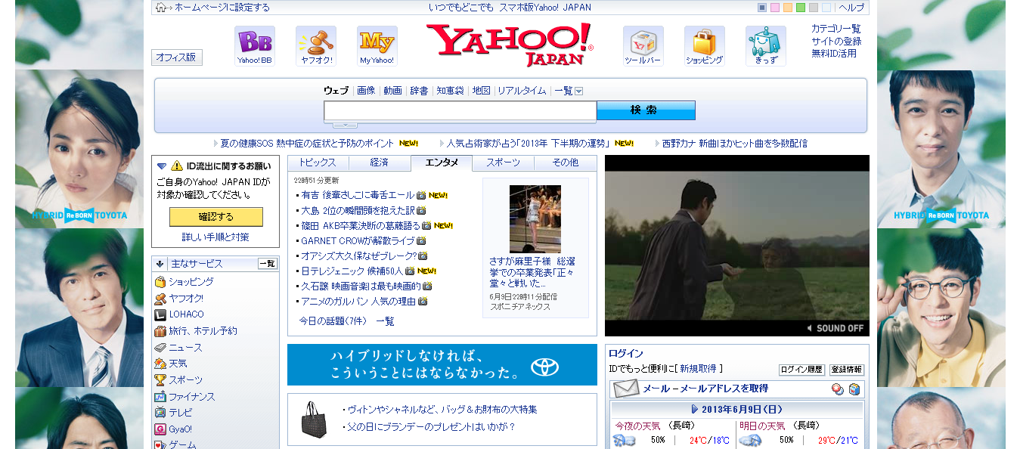
Task: Select the orange theme color swatch
Action: [x=788, y=8]
